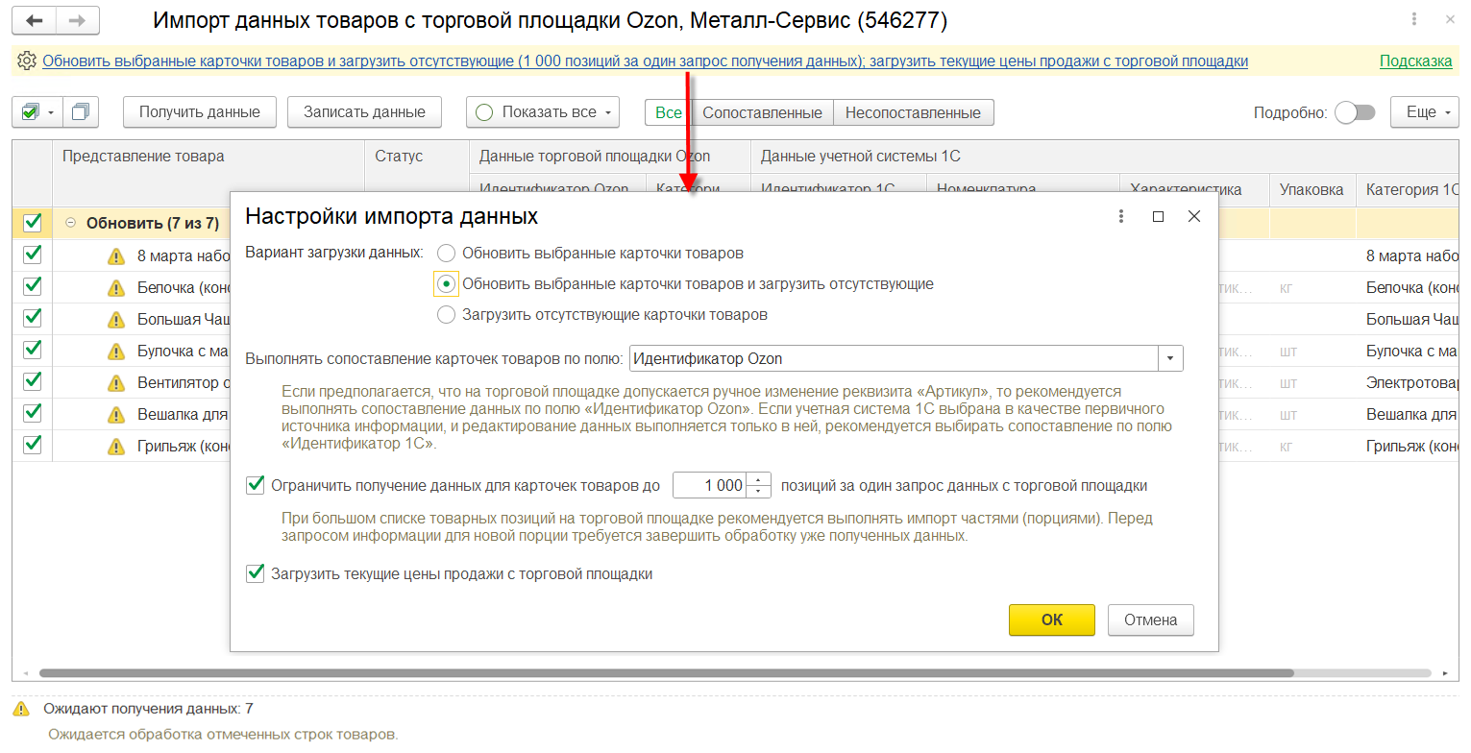Select 'Обновить выбранные карточки товаров' radio option
1471x753 pixels.
(x=446, y=254)
